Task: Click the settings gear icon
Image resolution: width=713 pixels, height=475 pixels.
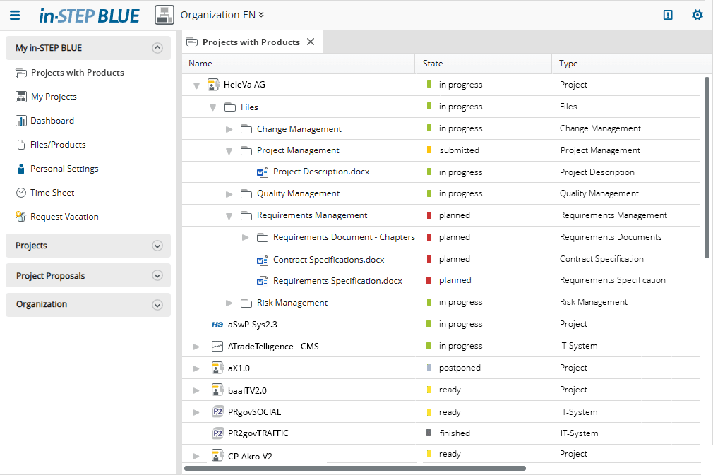Action: (697, 15)
